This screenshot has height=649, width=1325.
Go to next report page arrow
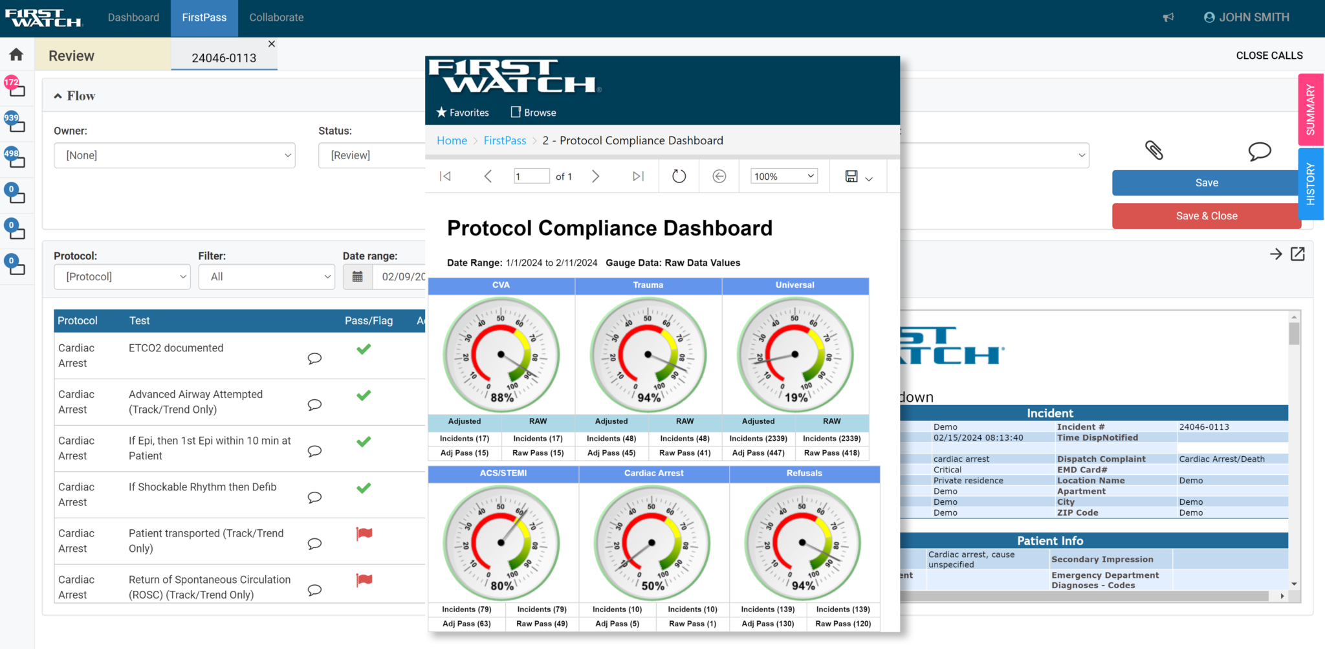click(595, 176)
